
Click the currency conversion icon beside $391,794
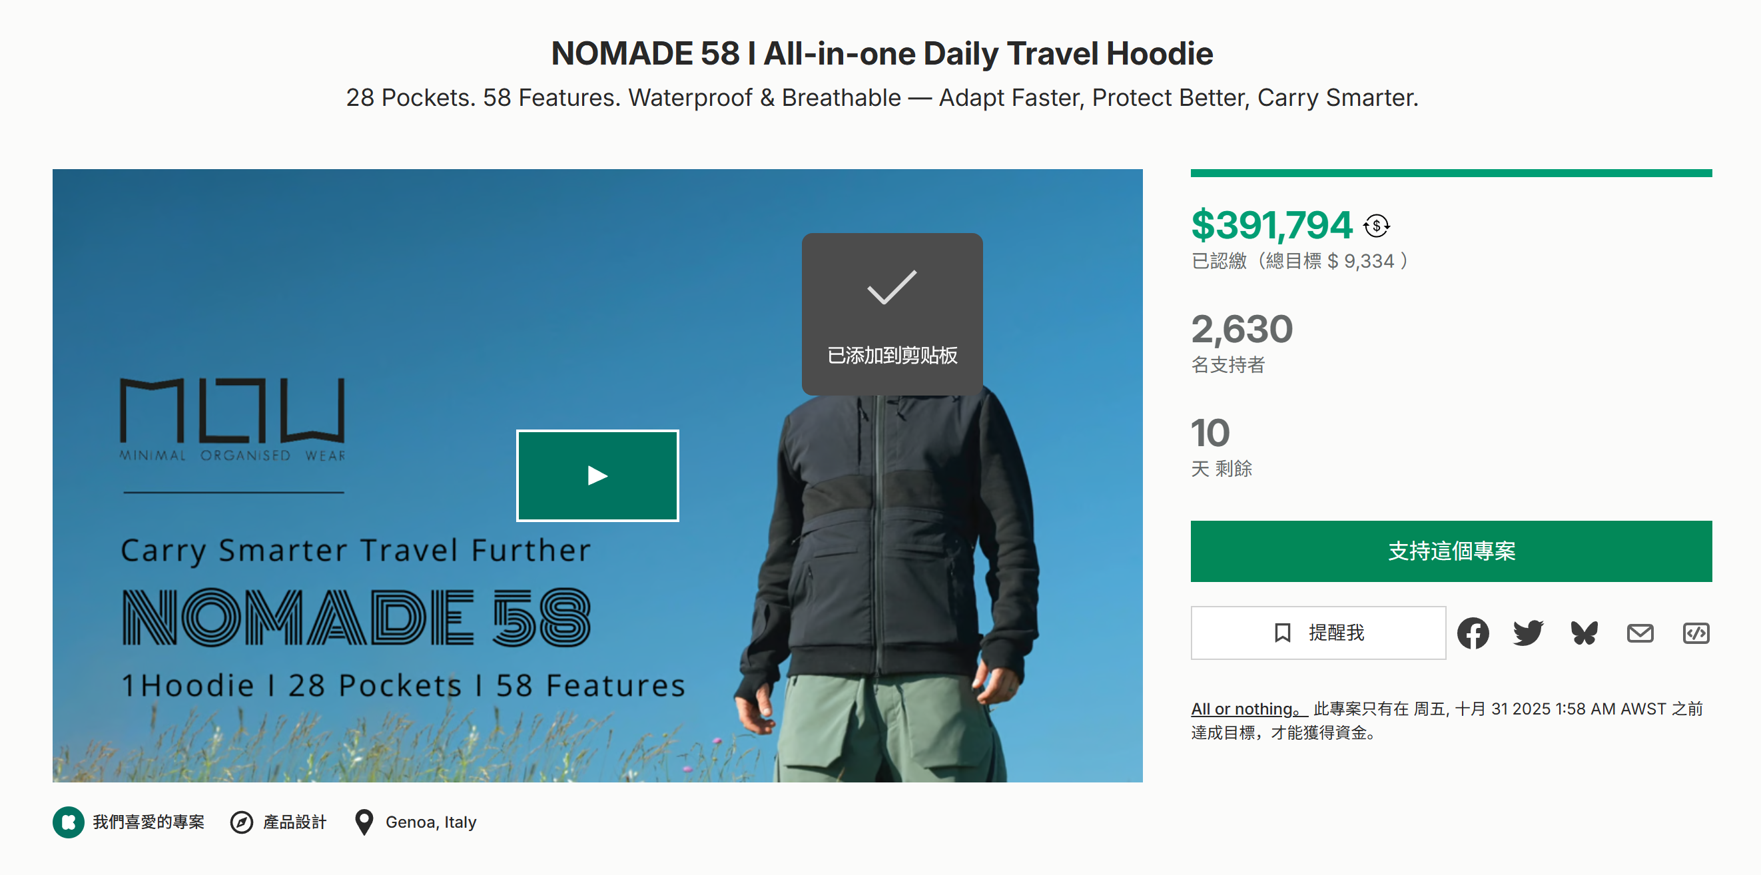1377,226
